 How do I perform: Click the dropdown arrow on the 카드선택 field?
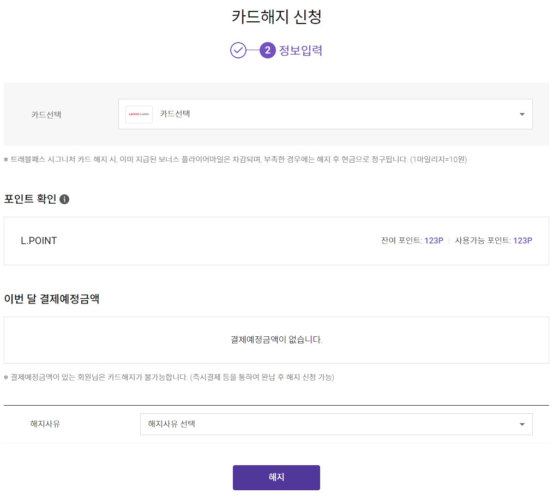click(x=522, y=114)
